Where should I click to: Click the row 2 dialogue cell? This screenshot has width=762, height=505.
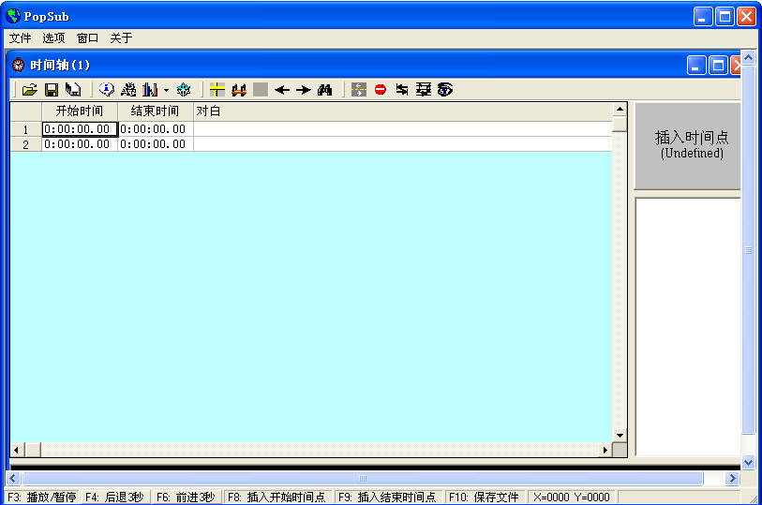(x=403, y=144)
